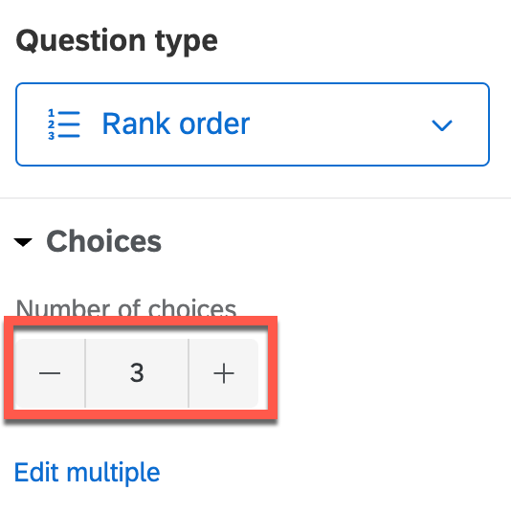Open the Edit multiple link
This screenshot has height=513, width=511.
[x=87, y=473]
